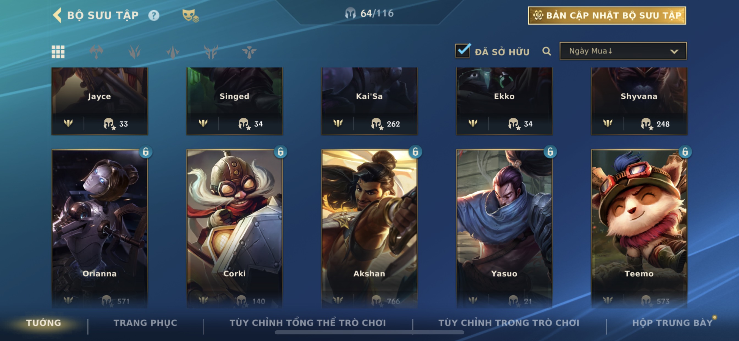Screen dimensions: 739x341
Task: Open the help question mark icon
Action: [154, 15]
